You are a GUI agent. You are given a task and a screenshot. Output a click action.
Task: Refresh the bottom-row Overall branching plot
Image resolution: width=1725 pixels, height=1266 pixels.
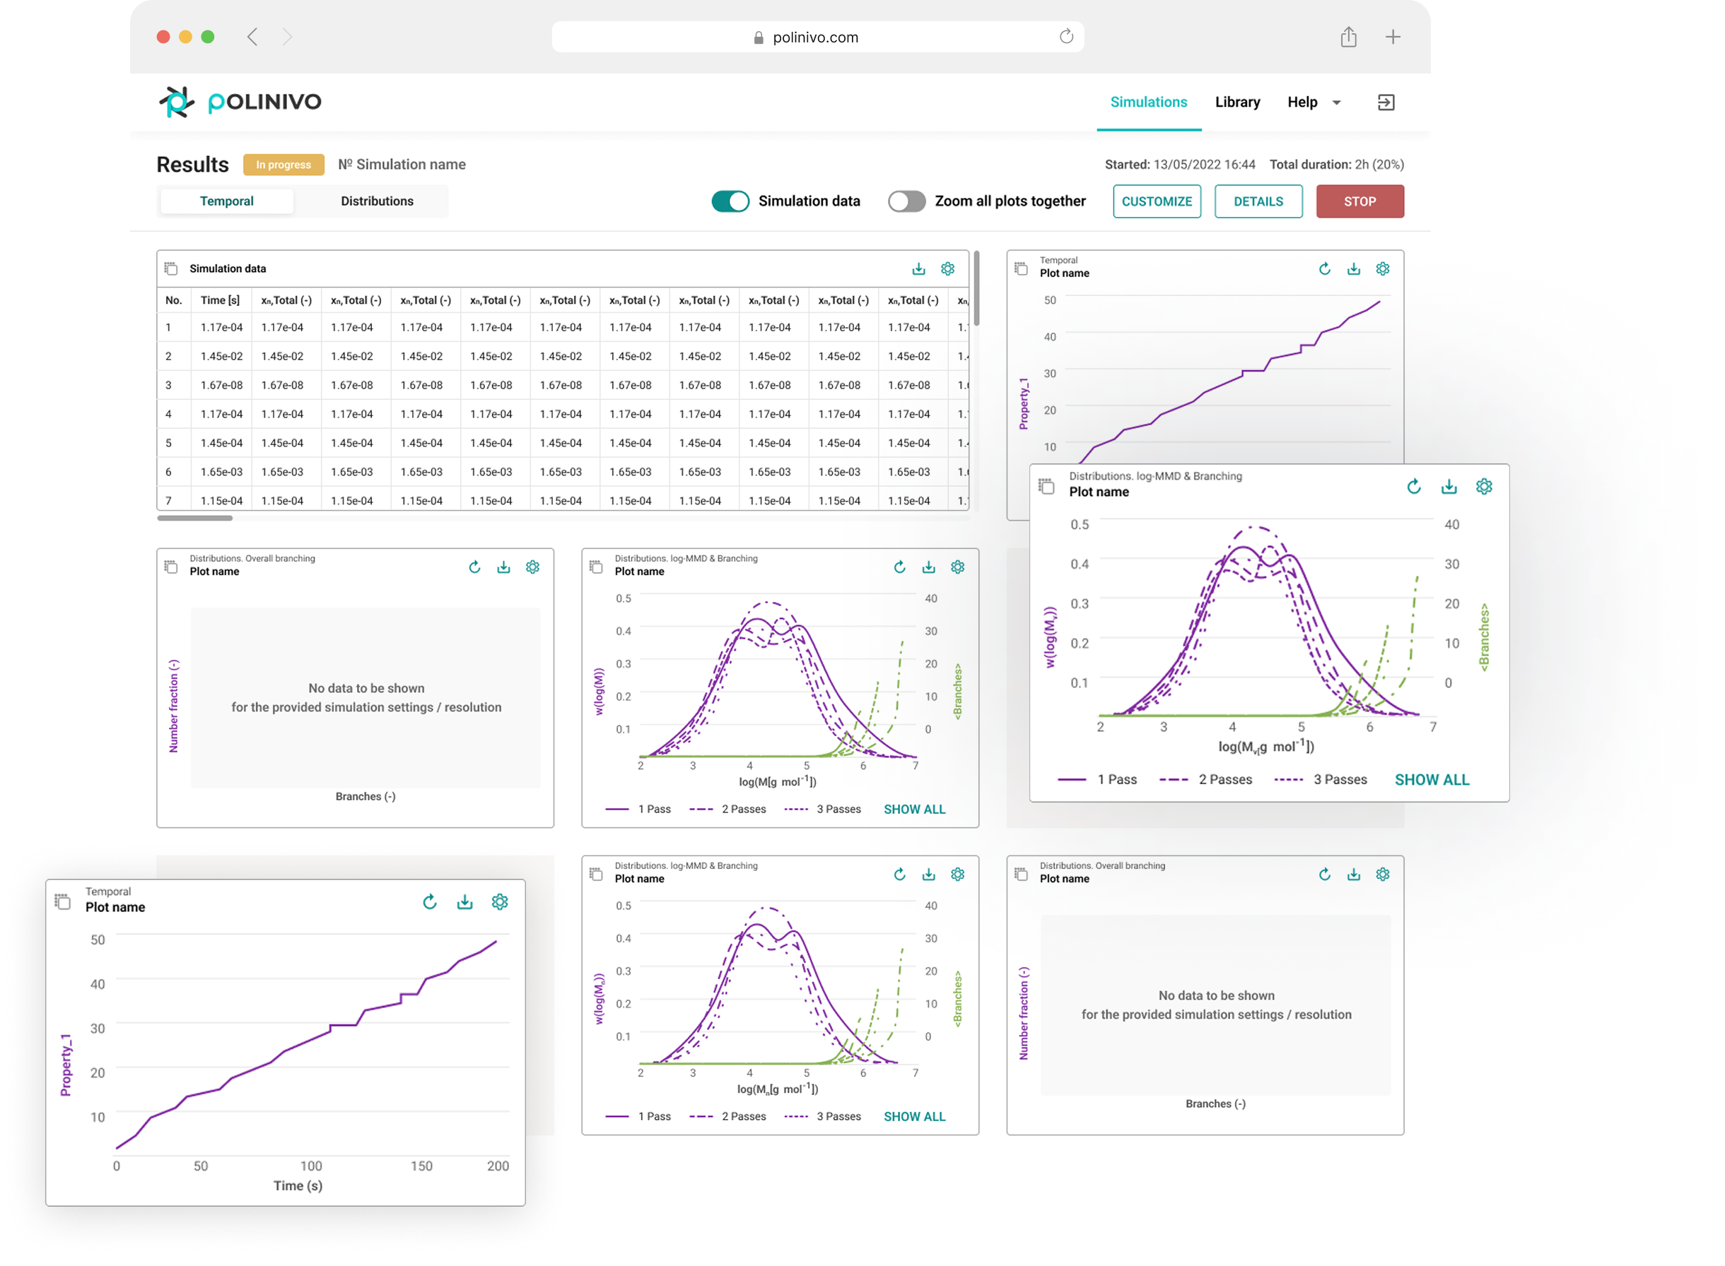(x=1324, y=875)
